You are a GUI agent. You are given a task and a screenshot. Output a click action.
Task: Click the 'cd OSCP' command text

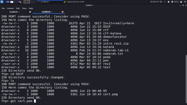[x=17, y=74]
